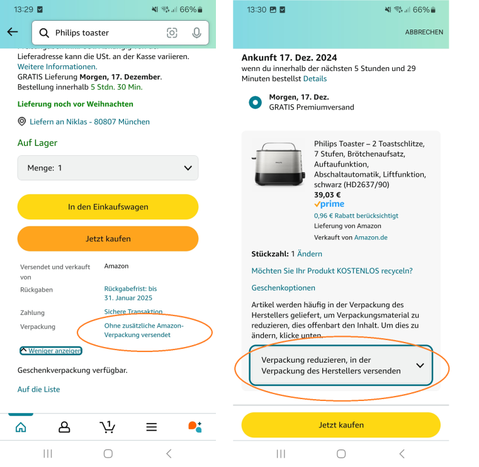The image size is (479, 467).
Task: Tap the Philips Toaster product title text
Action: (x=369, y=164)
